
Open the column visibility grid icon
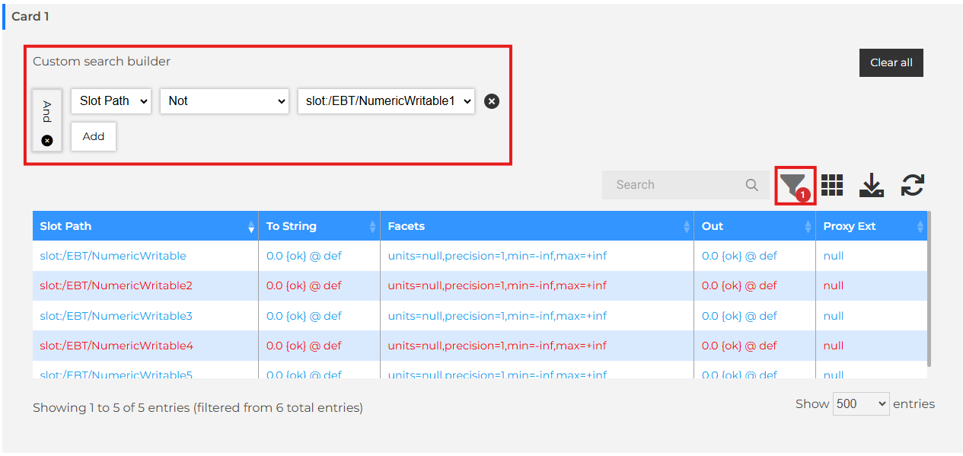(x=831, y=185)
